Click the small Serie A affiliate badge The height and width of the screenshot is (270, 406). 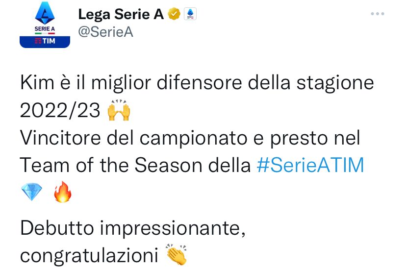[190, 15]
